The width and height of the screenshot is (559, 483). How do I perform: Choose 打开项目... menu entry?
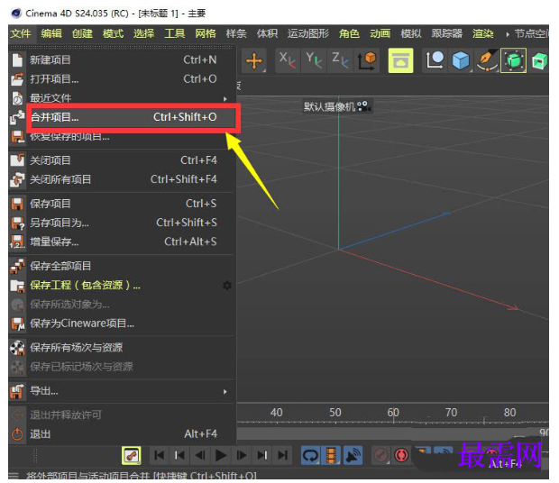coord(122,79)
